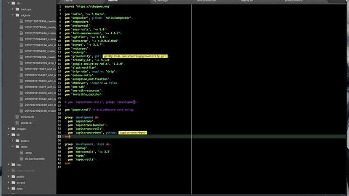Open migration 20170221092830_add file
Image resolution: width=349 pixels, height=196 pixels.
coord(40,105)
